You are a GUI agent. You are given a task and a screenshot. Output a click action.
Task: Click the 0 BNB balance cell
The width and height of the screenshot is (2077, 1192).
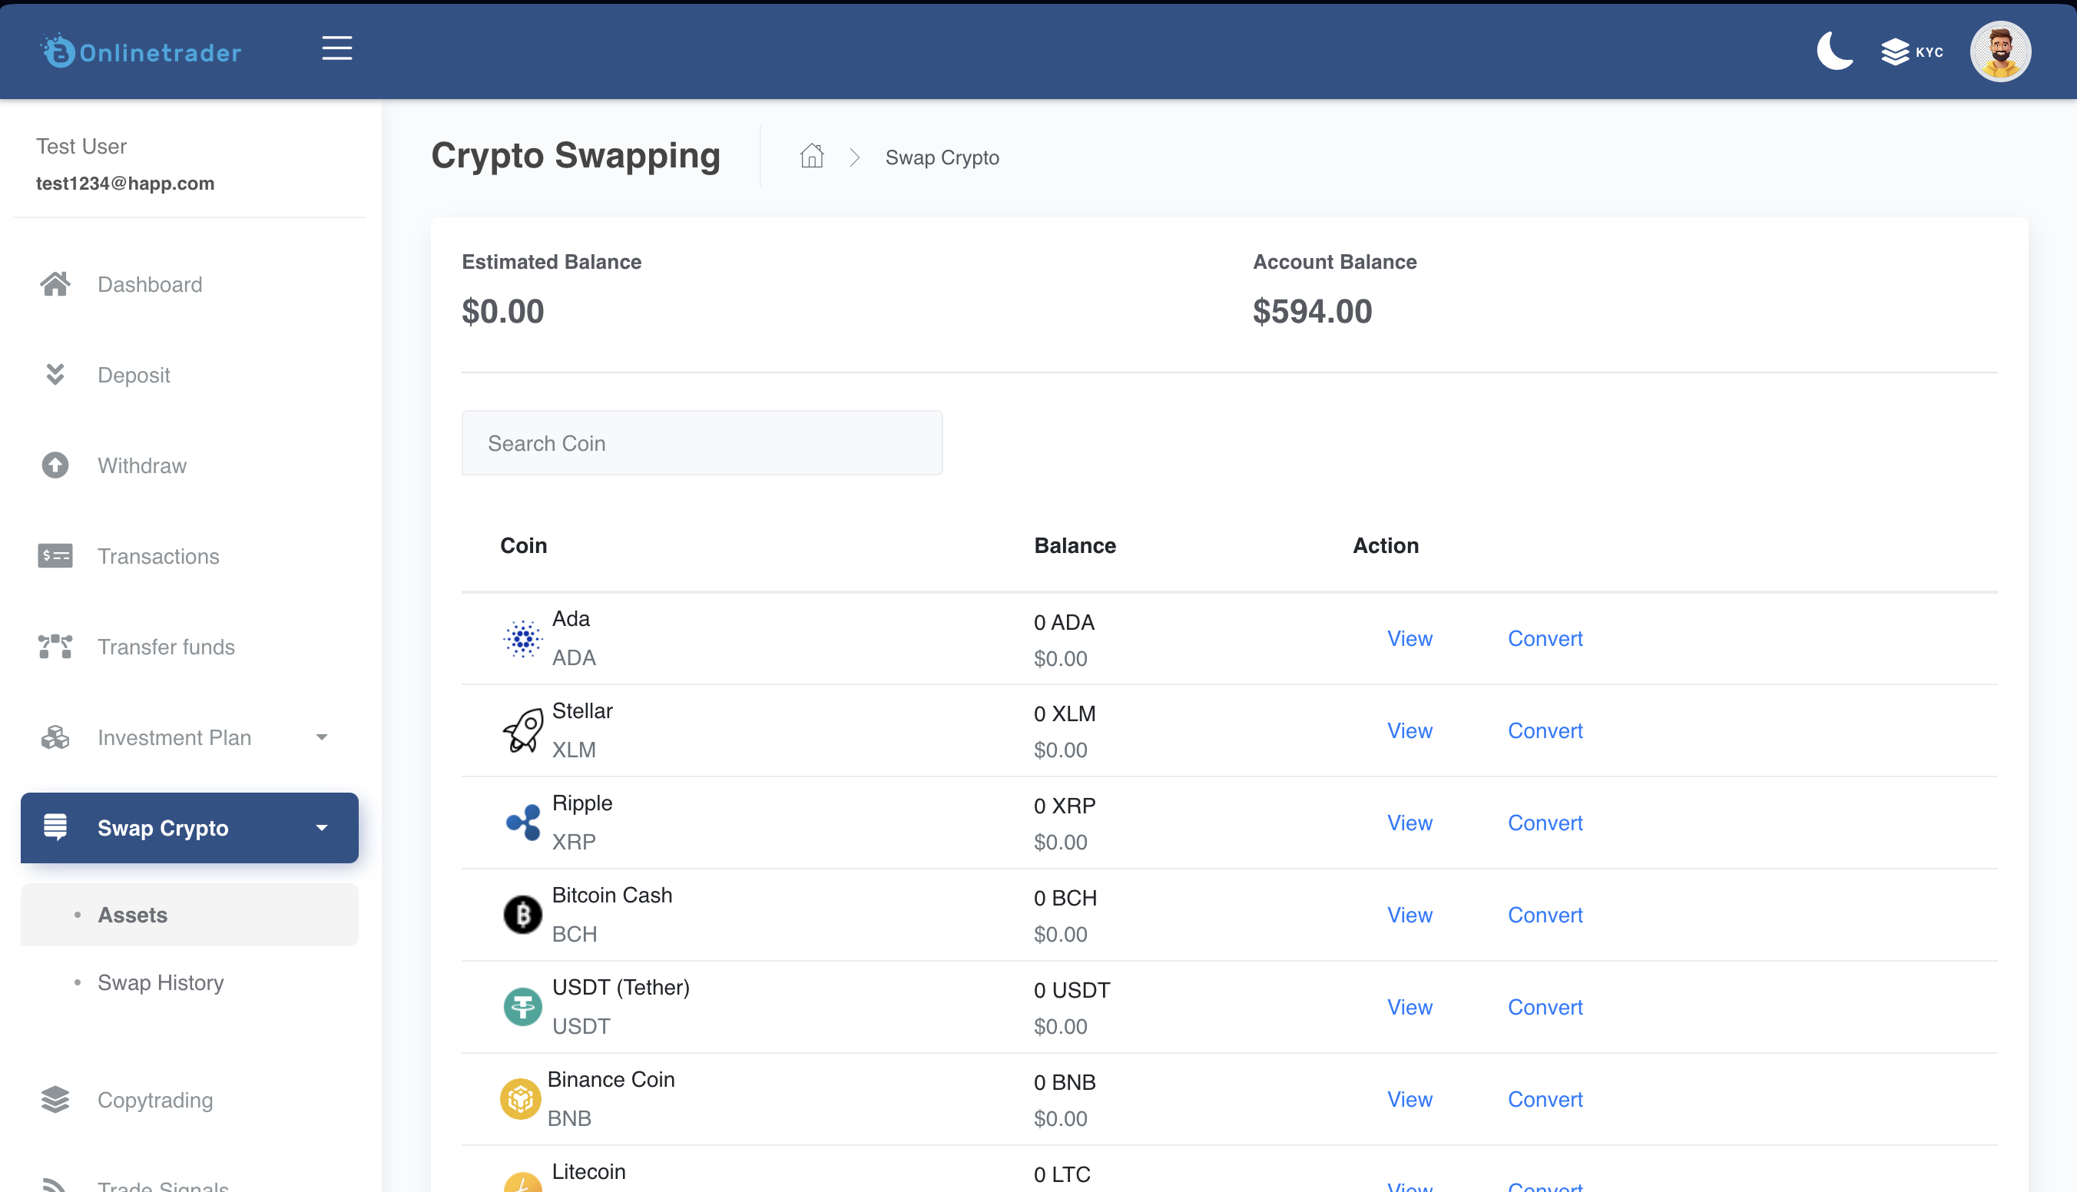click(x=1065, y=1082)
